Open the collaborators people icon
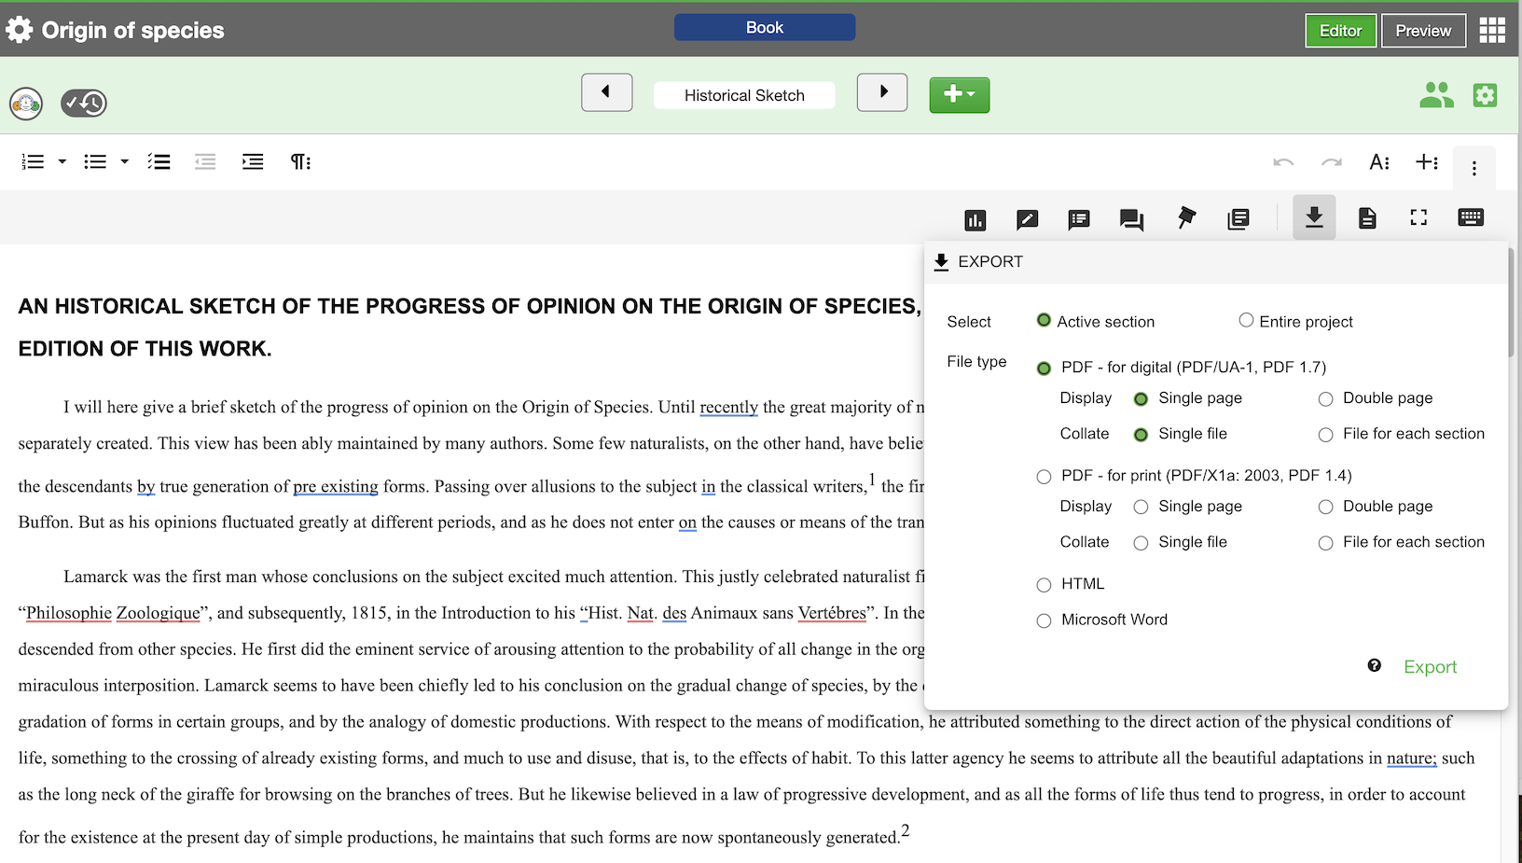 [1436, 95]
